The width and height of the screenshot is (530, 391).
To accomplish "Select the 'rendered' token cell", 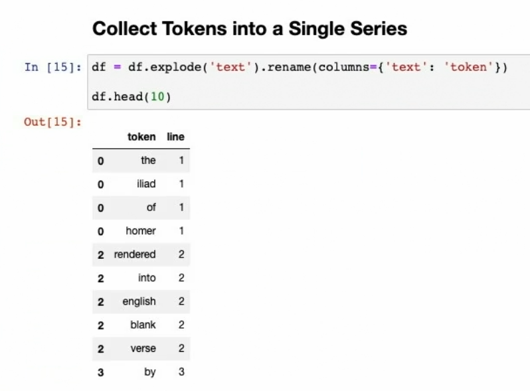I will coord(135,254).
